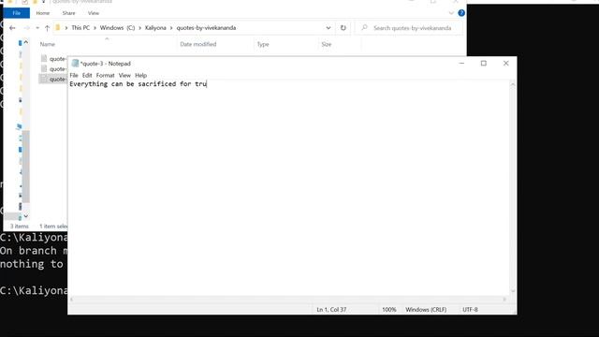Click Kaliyona in the breadcrumb path

click(155, 28)
